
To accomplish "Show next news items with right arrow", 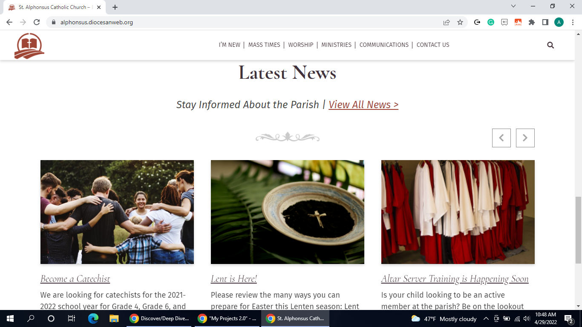I will pyautogui.click(x=525, y=138).
